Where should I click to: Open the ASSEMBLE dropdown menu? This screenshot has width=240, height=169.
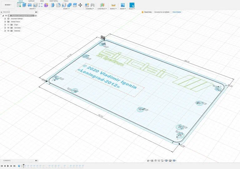tap(90, 9)
